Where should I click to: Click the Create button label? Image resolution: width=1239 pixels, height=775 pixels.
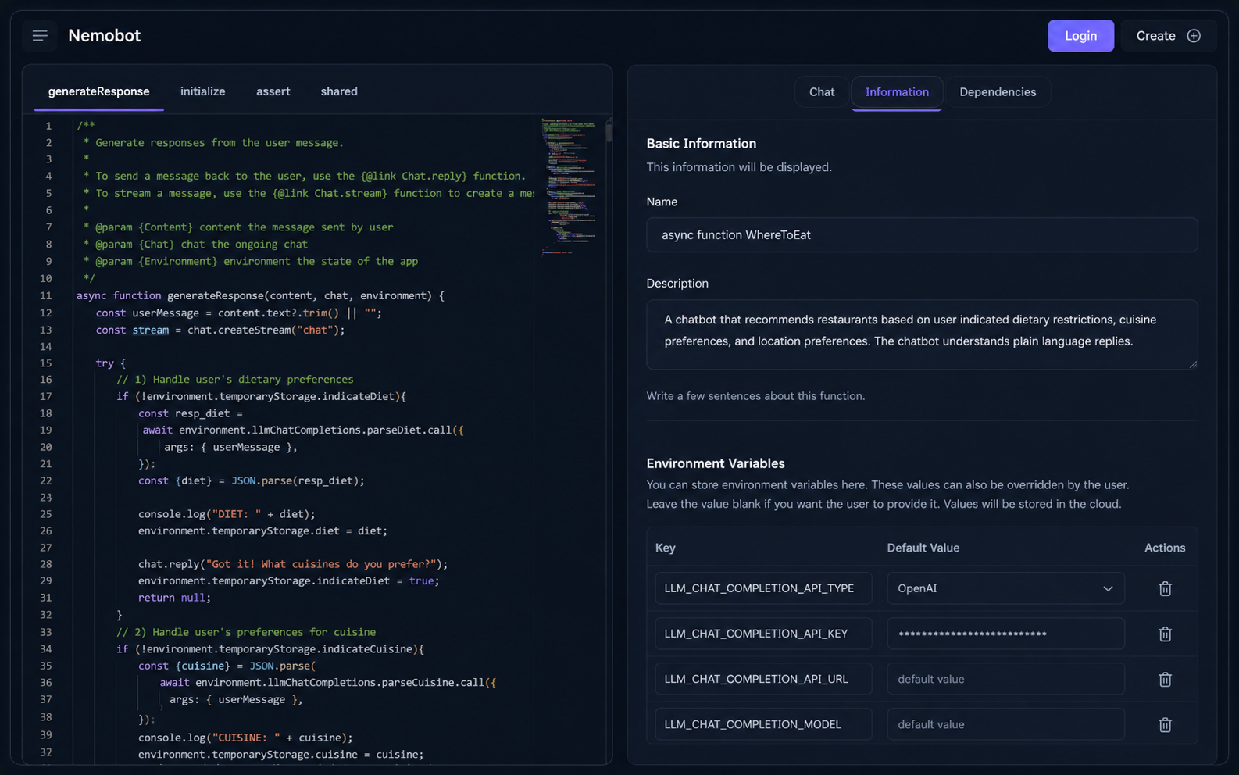pyautogui.click(x=1155, y=36)
